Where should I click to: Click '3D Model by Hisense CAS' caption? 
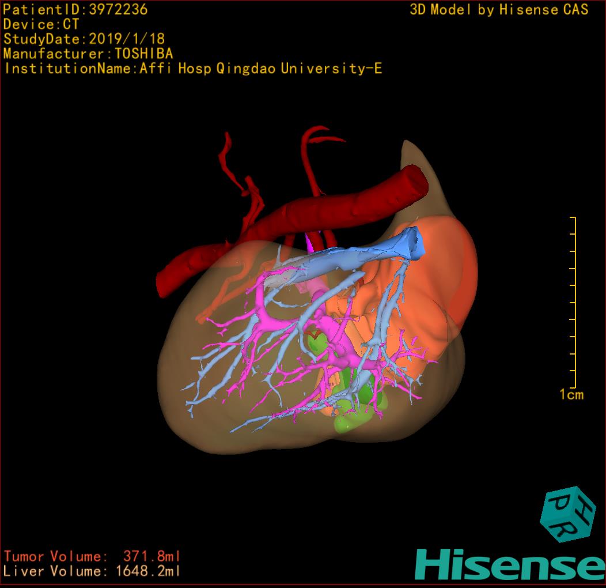[499, 9]
